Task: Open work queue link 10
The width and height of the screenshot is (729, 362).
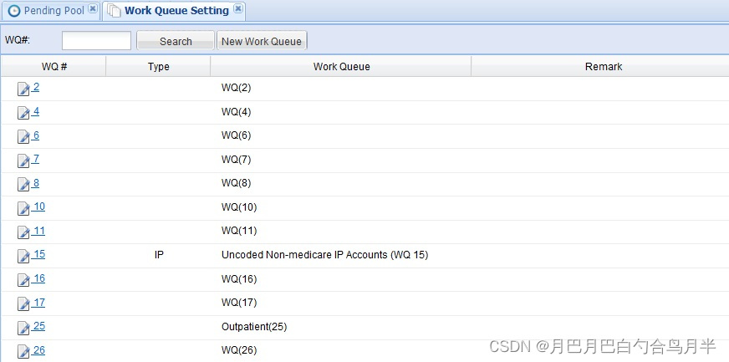Action: tap(39, 206)
